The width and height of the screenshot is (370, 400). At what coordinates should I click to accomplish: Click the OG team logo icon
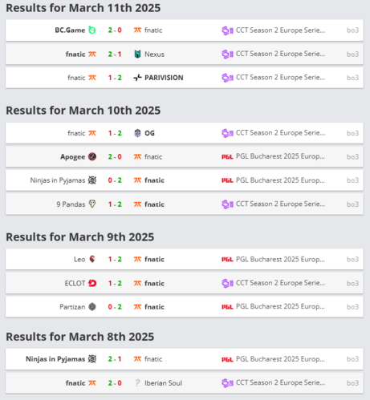[137, 133]
